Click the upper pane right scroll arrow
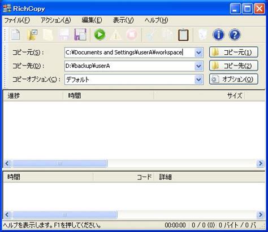This screenshot has width=268, height=232. point(261,163)
